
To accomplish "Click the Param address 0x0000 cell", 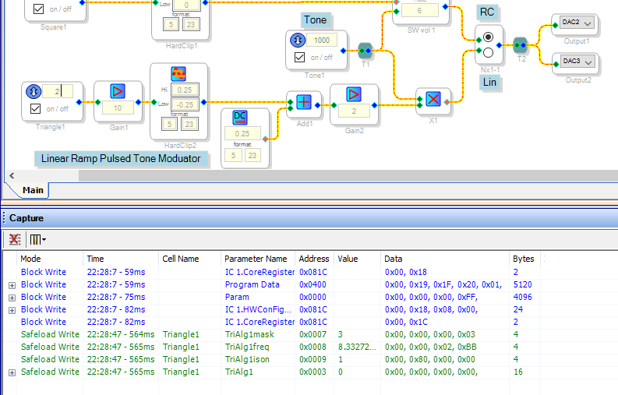I will pos(313,298).
